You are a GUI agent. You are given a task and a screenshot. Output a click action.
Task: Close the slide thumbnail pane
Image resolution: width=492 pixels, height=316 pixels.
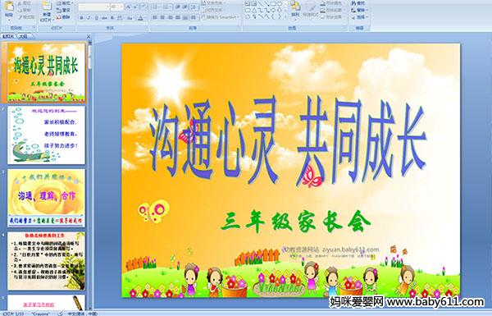tap(89, 36)
